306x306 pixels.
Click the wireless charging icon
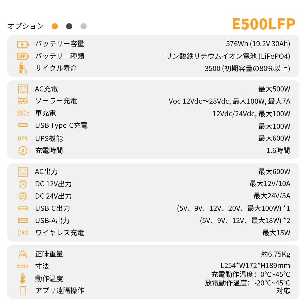[x=23, y=233]
